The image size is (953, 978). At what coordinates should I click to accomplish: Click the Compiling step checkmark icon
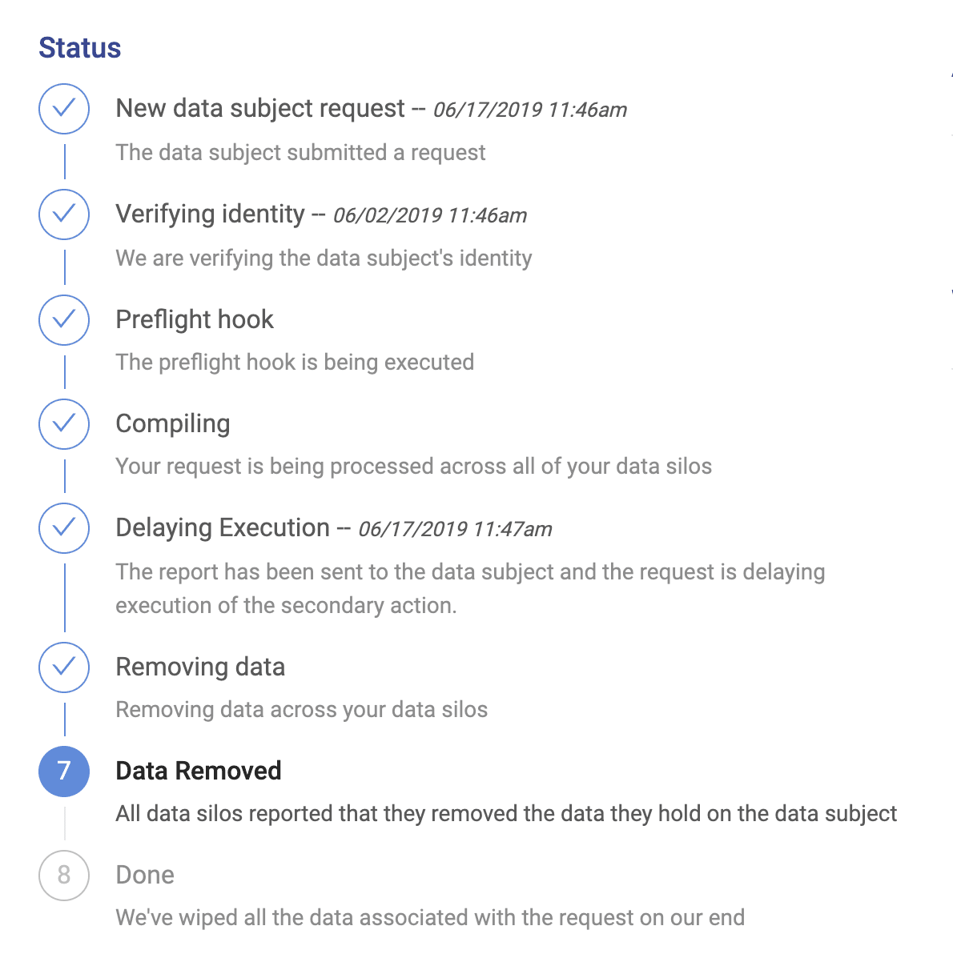[x=64, y=423]
